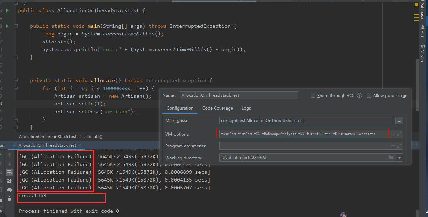Viewport: 428px width, 217px height.
Task: Click the 'private static void allocate()' declaration
Action: tap(121, 80)
